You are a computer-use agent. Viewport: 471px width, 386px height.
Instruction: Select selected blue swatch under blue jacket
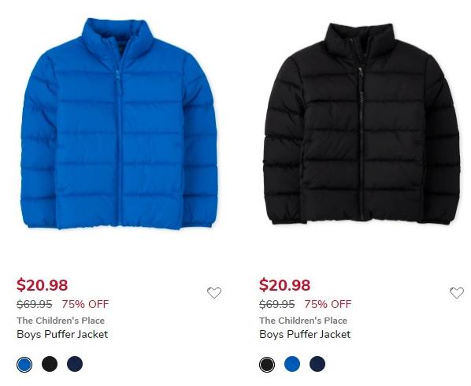tap(24, 365)
